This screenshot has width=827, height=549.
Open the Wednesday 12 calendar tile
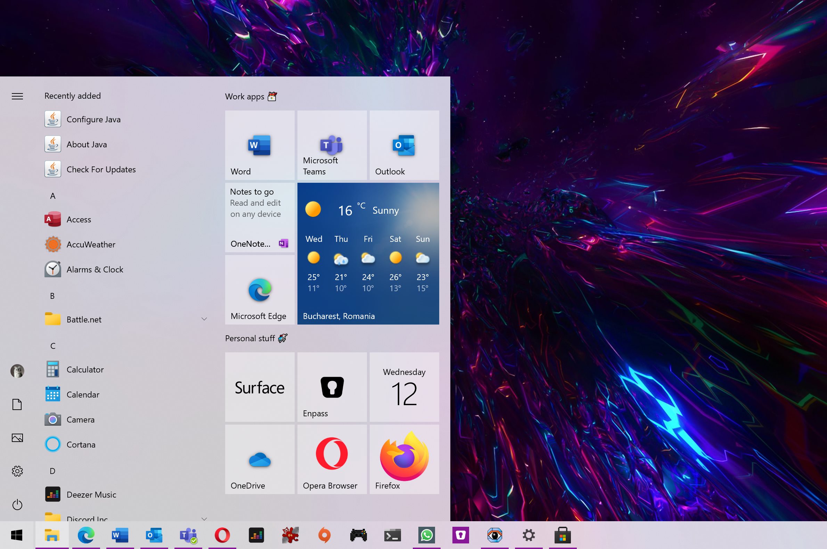pyautogui.click(x=404, y=387)
